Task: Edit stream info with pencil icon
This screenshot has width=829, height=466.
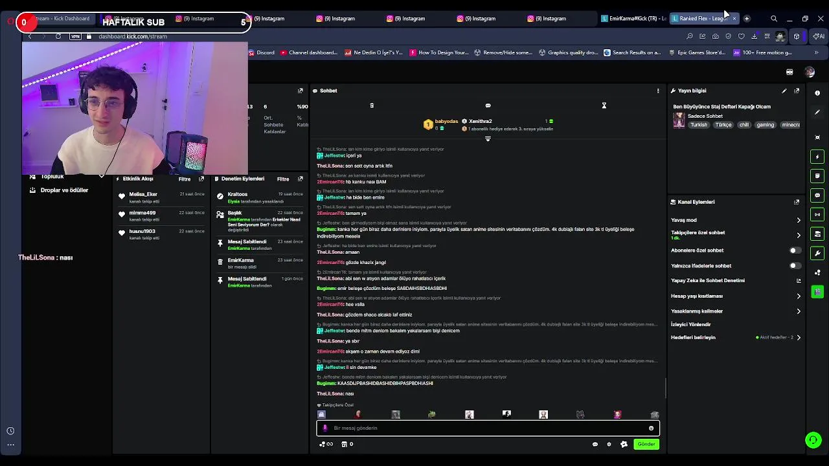Action: tap(784, 91)
